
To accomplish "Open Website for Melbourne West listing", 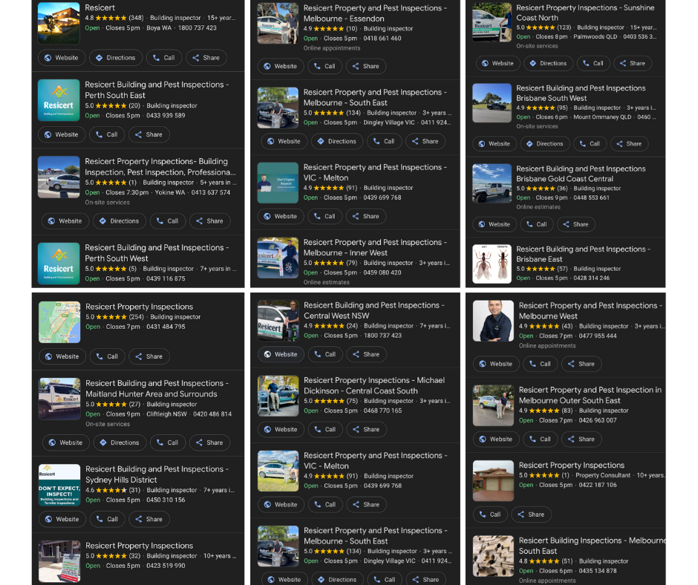I will coord(495,364).
